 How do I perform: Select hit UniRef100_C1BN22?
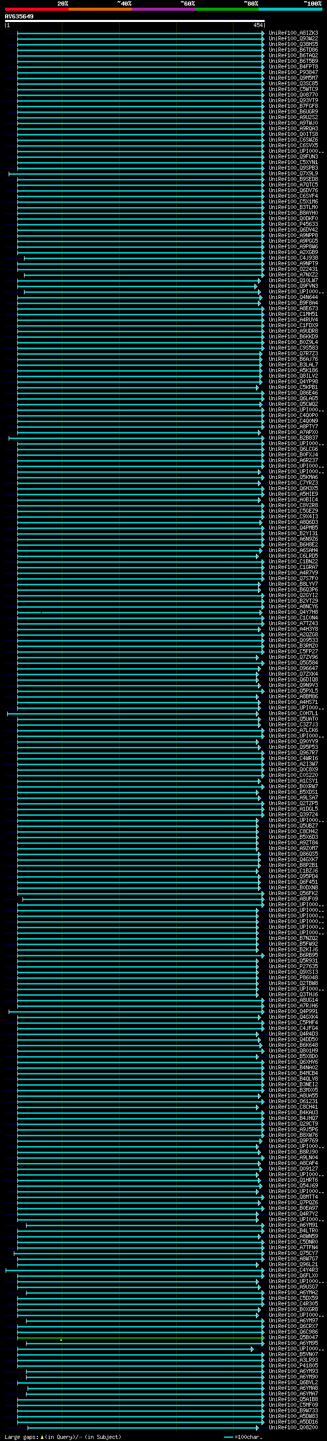tap(293, 561)
